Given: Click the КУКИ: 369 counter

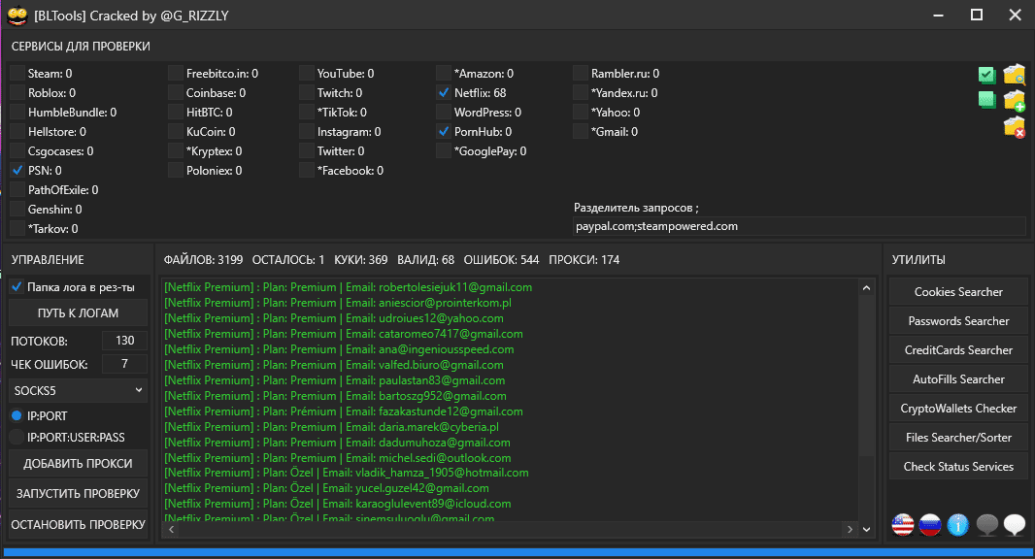Looking at the screenshot, I should [x=360, y=259].
